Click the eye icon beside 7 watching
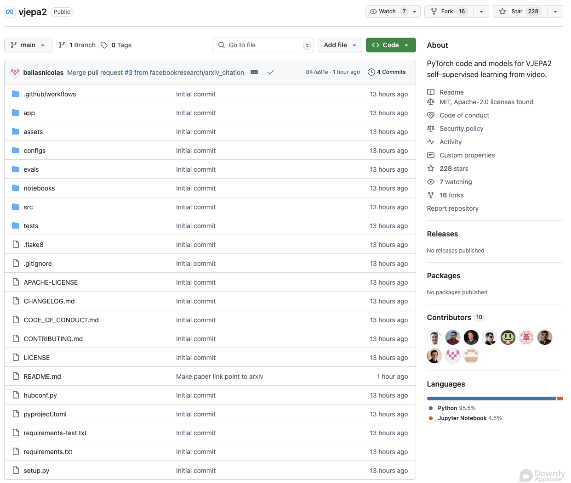 pyautogui.click(x=431, y=182)
